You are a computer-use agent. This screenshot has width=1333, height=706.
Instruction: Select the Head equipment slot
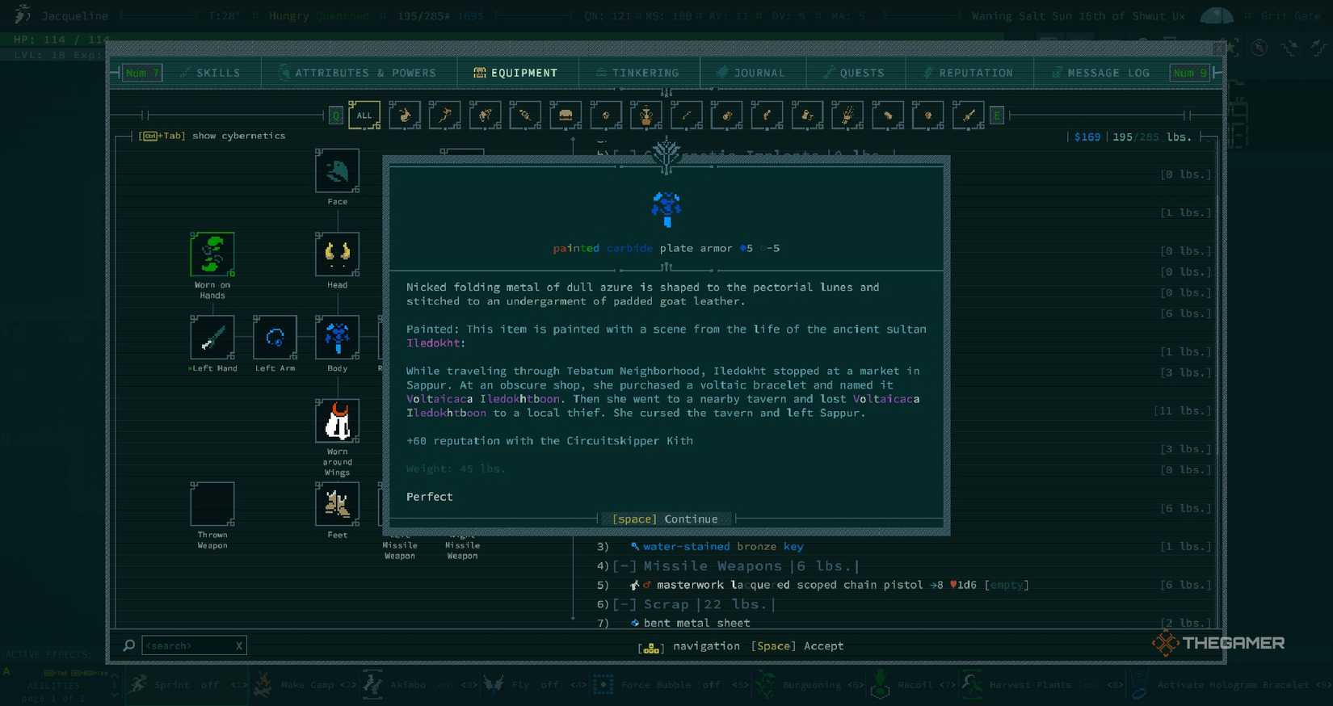pyautogui.click(x=337, y=254)
